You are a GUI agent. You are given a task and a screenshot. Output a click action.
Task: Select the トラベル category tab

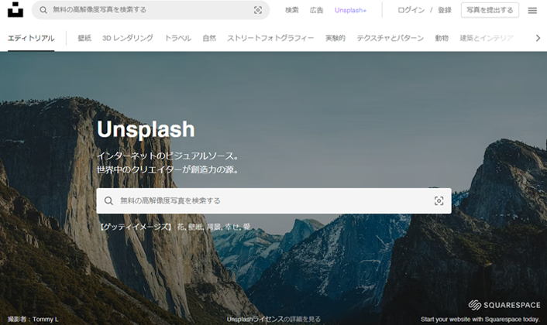(x=178, y=38)
